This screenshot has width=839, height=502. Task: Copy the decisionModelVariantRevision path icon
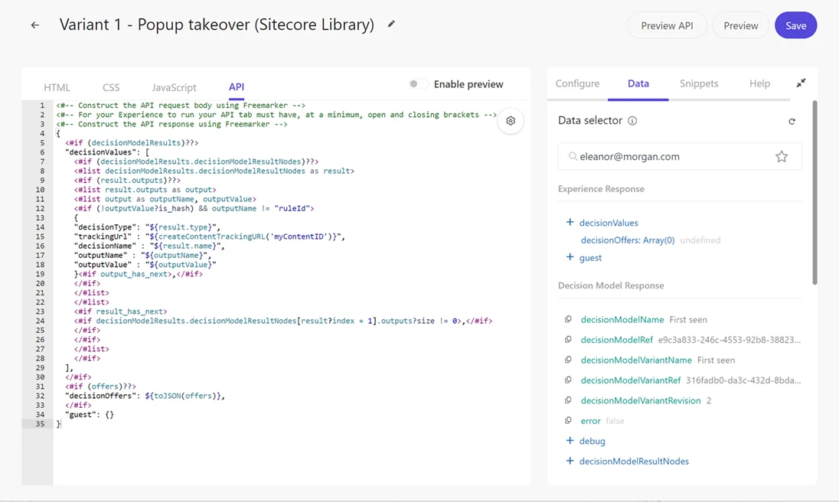pyautogui.click(x=568, y=400)
